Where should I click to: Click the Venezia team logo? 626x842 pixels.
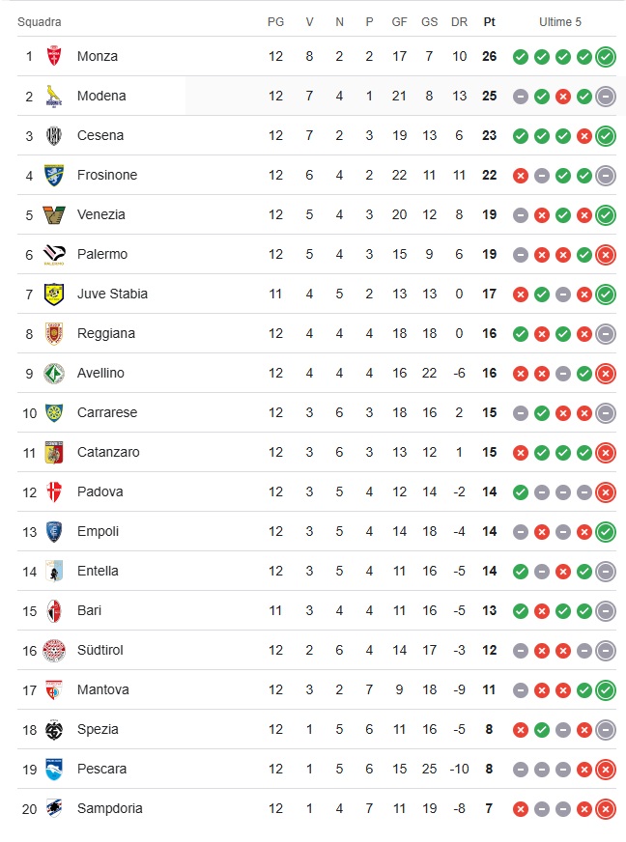[54, 214]
